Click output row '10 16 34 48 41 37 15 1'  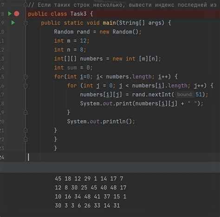91,197
